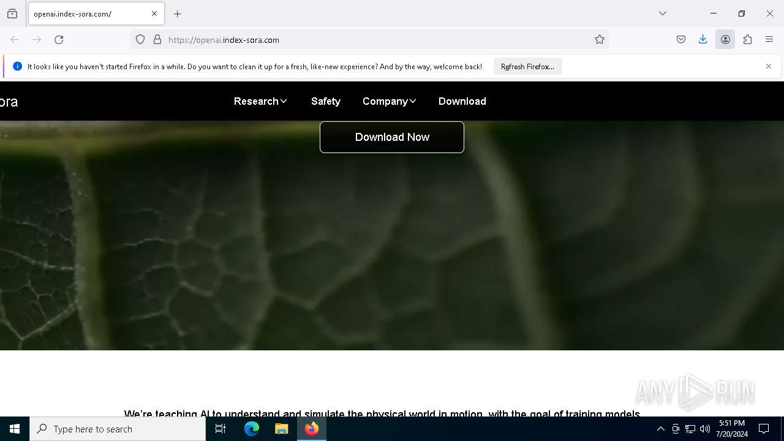
Task: Close the openai.index-sora.com tab
Action: click(154, 13)
